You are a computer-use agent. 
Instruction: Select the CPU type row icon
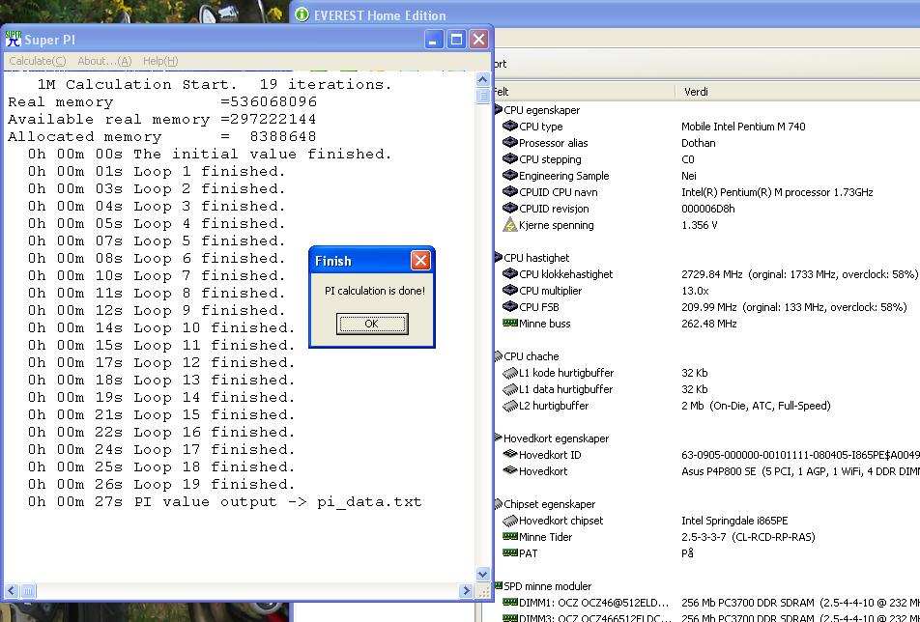510,126
